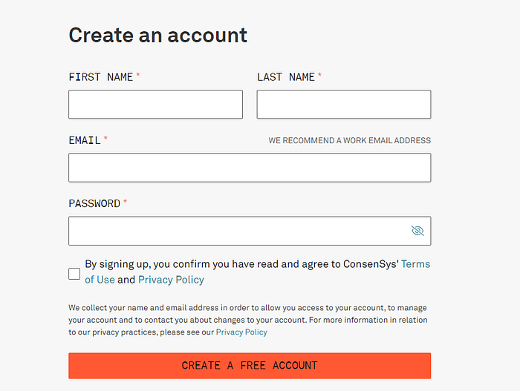Click the First Name input field
This screenshot has width=520, height=391.
tap(155, 105)
